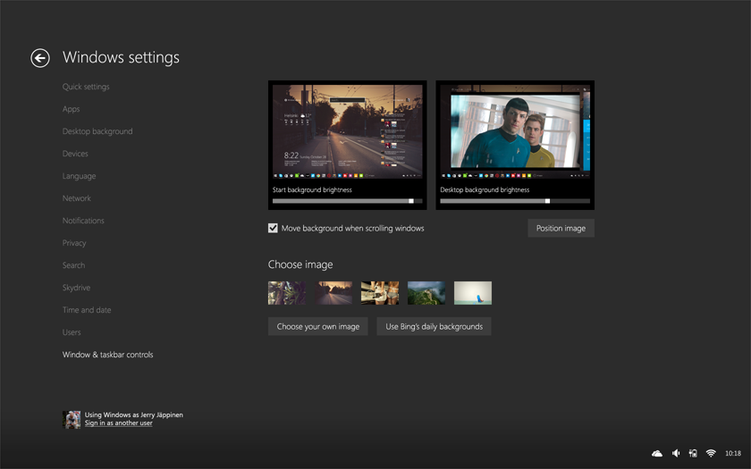Open Apps settings section
The width and height of the screenshot is (751, 469).
(x=71, y=109)
